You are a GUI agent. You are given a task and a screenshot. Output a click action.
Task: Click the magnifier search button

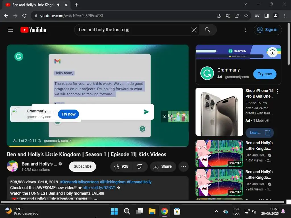click(x=207, y=30)
